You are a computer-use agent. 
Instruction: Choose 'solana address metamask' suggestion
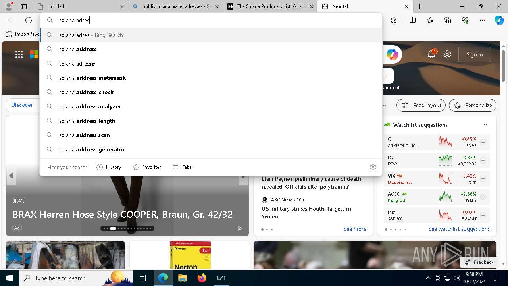point(211,78)
